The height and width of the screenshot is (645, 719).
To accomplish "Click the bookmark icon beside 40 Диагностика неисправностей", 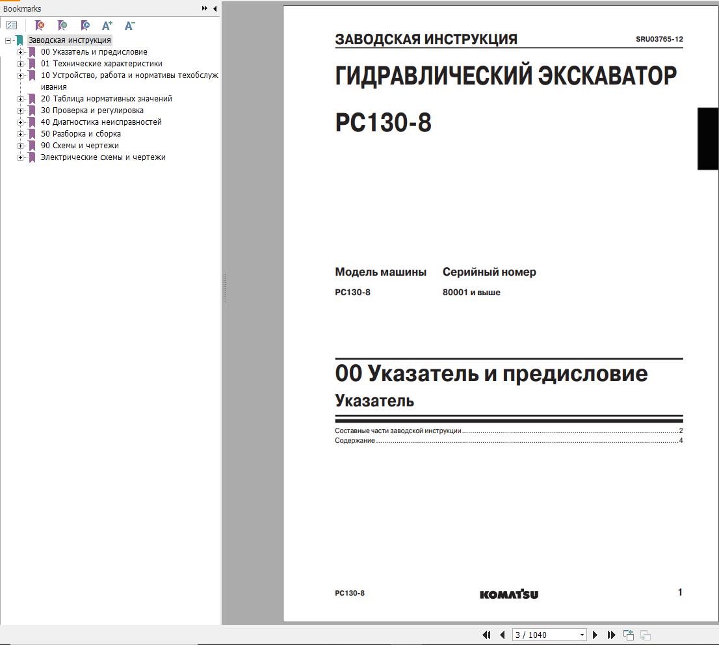I will coord(32,122).
